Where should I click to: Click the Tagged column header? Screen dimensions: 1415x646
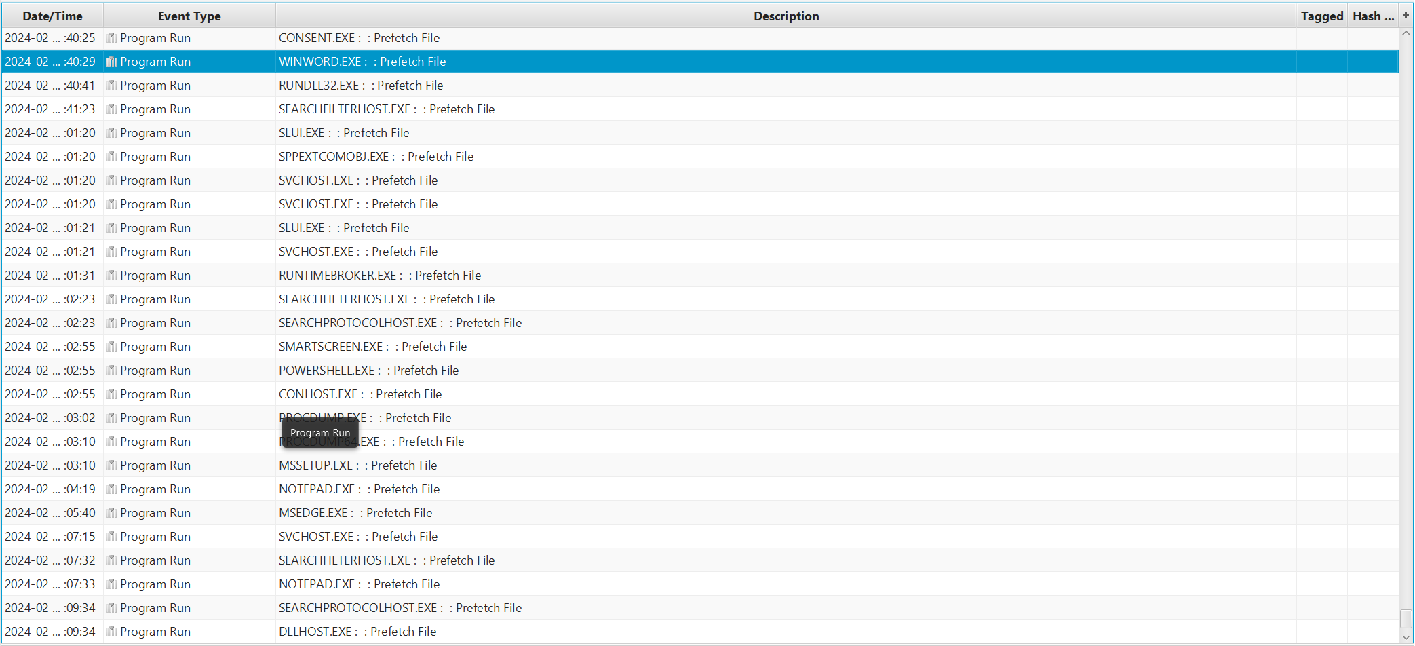[1321, 16]
